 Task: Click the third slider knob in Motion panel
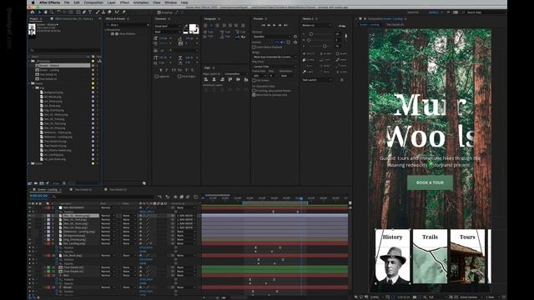coord(325,47)
